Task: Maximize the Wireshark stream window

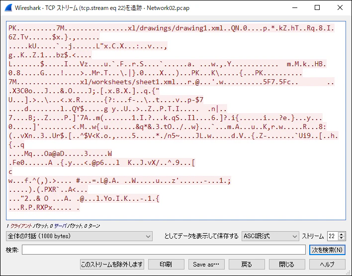Action: (317, 7)
